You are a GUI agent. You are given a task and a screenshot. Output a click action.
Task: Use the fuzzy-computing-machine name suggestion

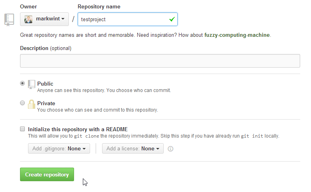237,35
